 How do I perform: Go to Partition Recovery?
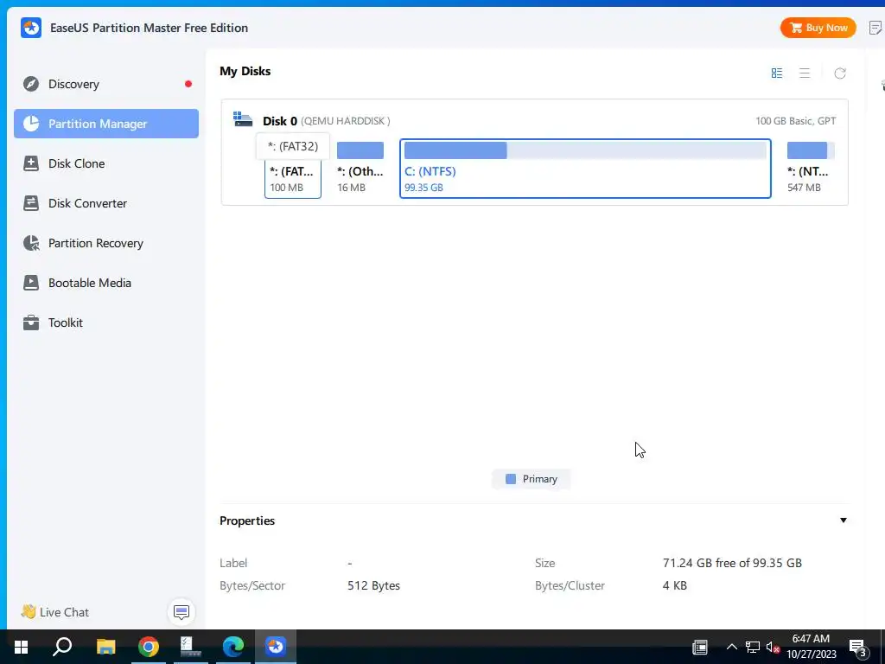[106, 243]
